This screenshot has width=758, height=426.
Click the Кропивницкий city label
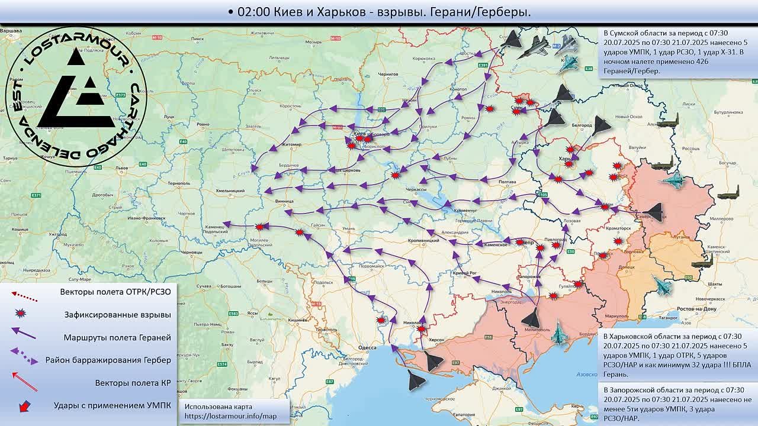[x=424, y=241]
